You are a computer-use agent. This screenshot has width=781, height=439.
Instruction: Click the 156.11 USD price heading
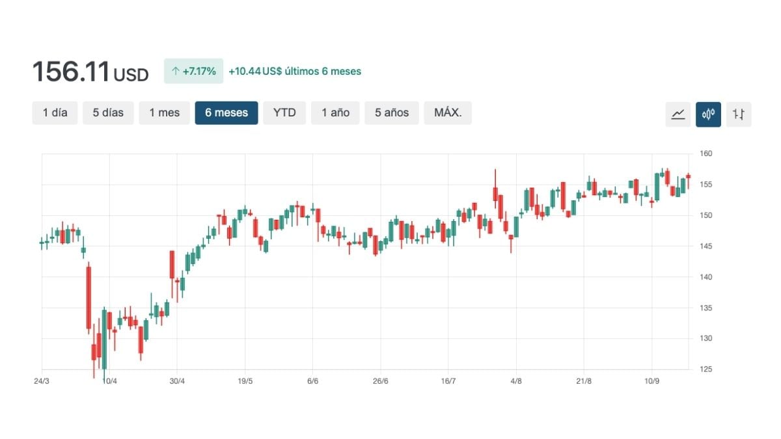90,72
